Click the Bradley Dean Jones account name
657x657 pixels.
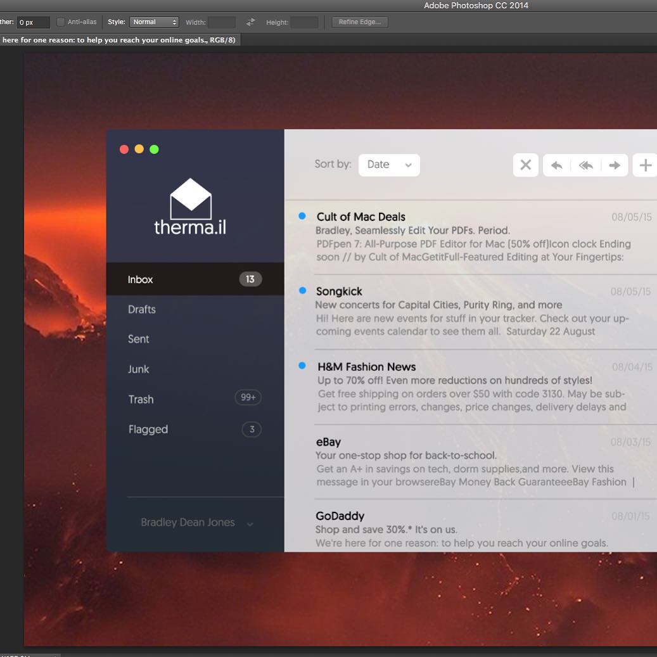coord(188,522)
